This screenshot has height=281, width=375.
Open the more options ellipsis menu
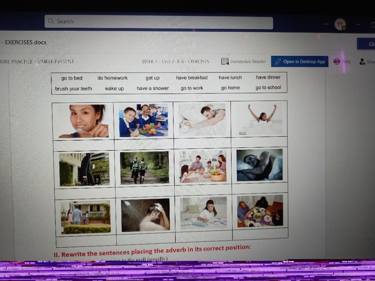coord(326,24)
